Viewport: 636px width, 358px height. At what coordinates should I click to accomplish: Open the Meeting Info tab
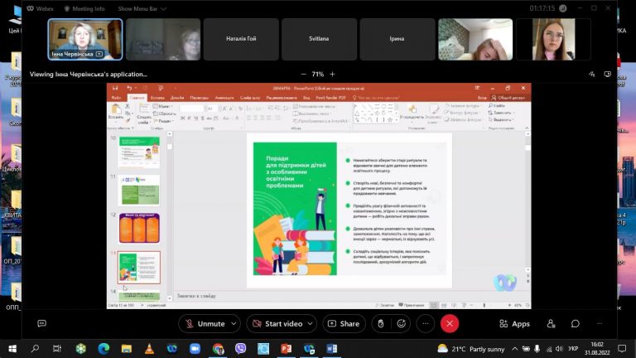click(84, 8)
